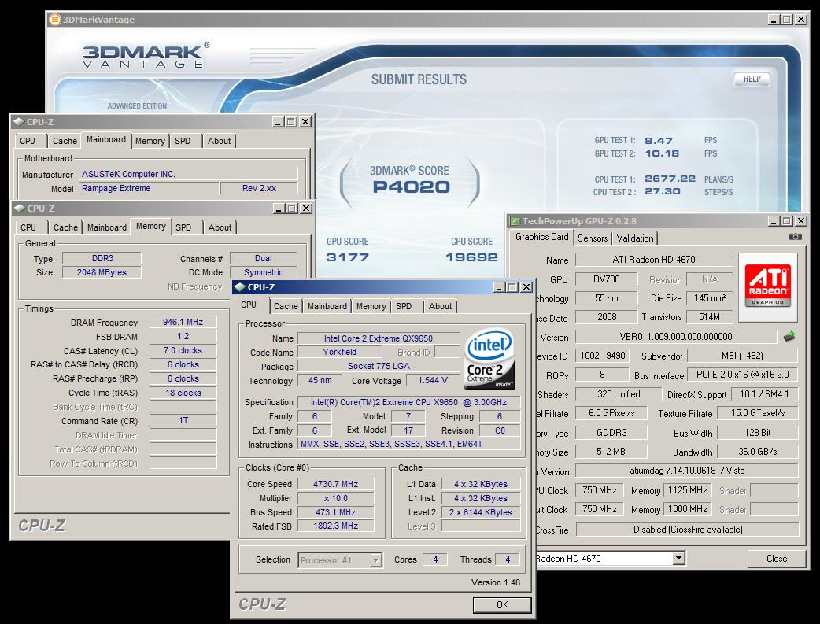Click Bus Speed value 473.1 MHz

(x=336, y=512)
